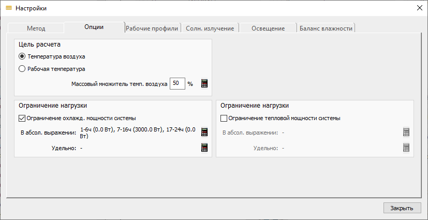Click the Настройки window title icon
The width and height of the screenshot is (428, 220).
click(x=9, y=8)
